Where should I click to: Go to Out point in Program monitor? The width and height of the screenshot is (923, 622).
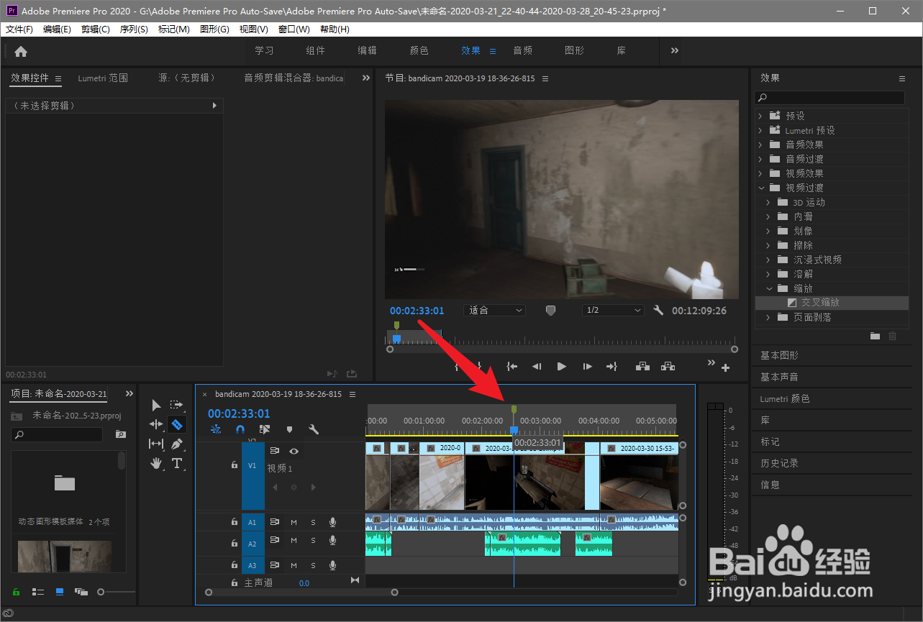click(611, 366)
